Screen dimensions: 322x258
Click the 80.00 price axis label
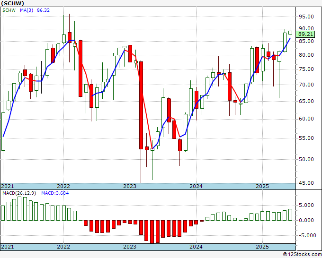[306, 55]
